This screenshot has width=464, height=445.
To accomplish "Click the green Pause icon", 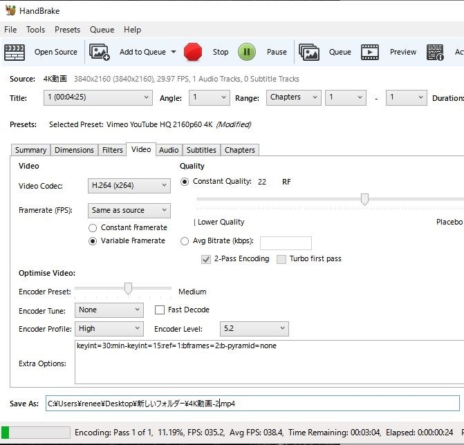I will tap(246, 52).
